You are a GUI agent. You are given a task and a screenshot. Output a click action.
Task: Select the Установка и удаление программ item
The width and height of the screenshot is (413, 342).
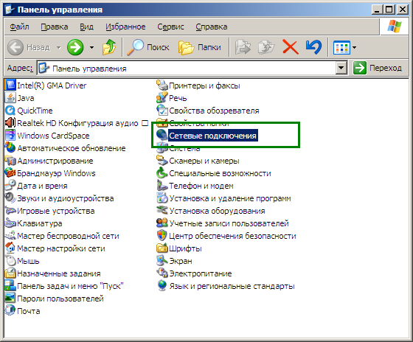(224, 198)
